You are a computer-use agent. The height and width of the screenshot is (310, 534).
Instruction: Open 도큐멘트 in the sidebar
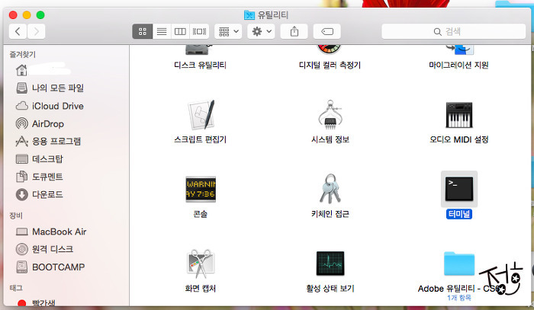tap(40, 177)
